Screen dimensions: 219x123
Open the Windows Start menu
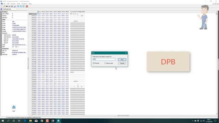point(3,121)
